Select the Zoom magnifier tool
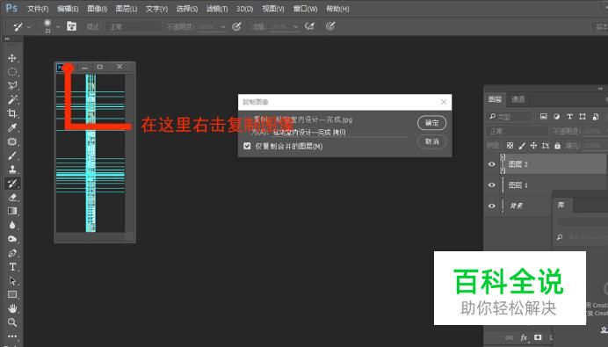 click(x=12, y=322)
